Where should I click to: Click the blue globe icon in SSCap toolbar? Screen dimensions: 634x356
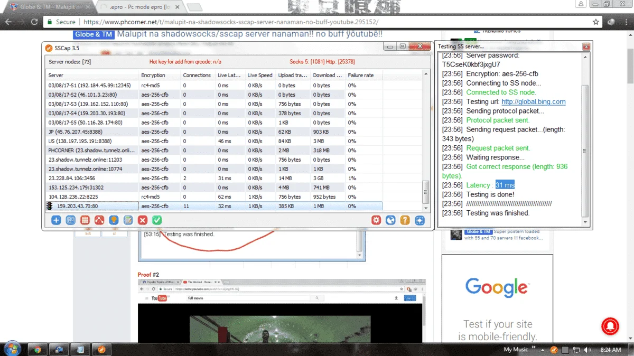pos(390,220)
